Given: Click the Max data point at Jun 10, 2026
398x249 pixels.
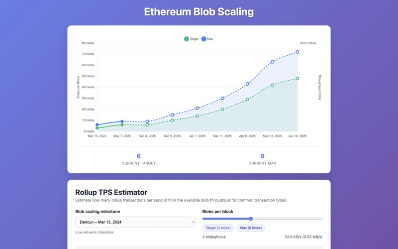Looking at the screenshot, I should pos(298,52).
